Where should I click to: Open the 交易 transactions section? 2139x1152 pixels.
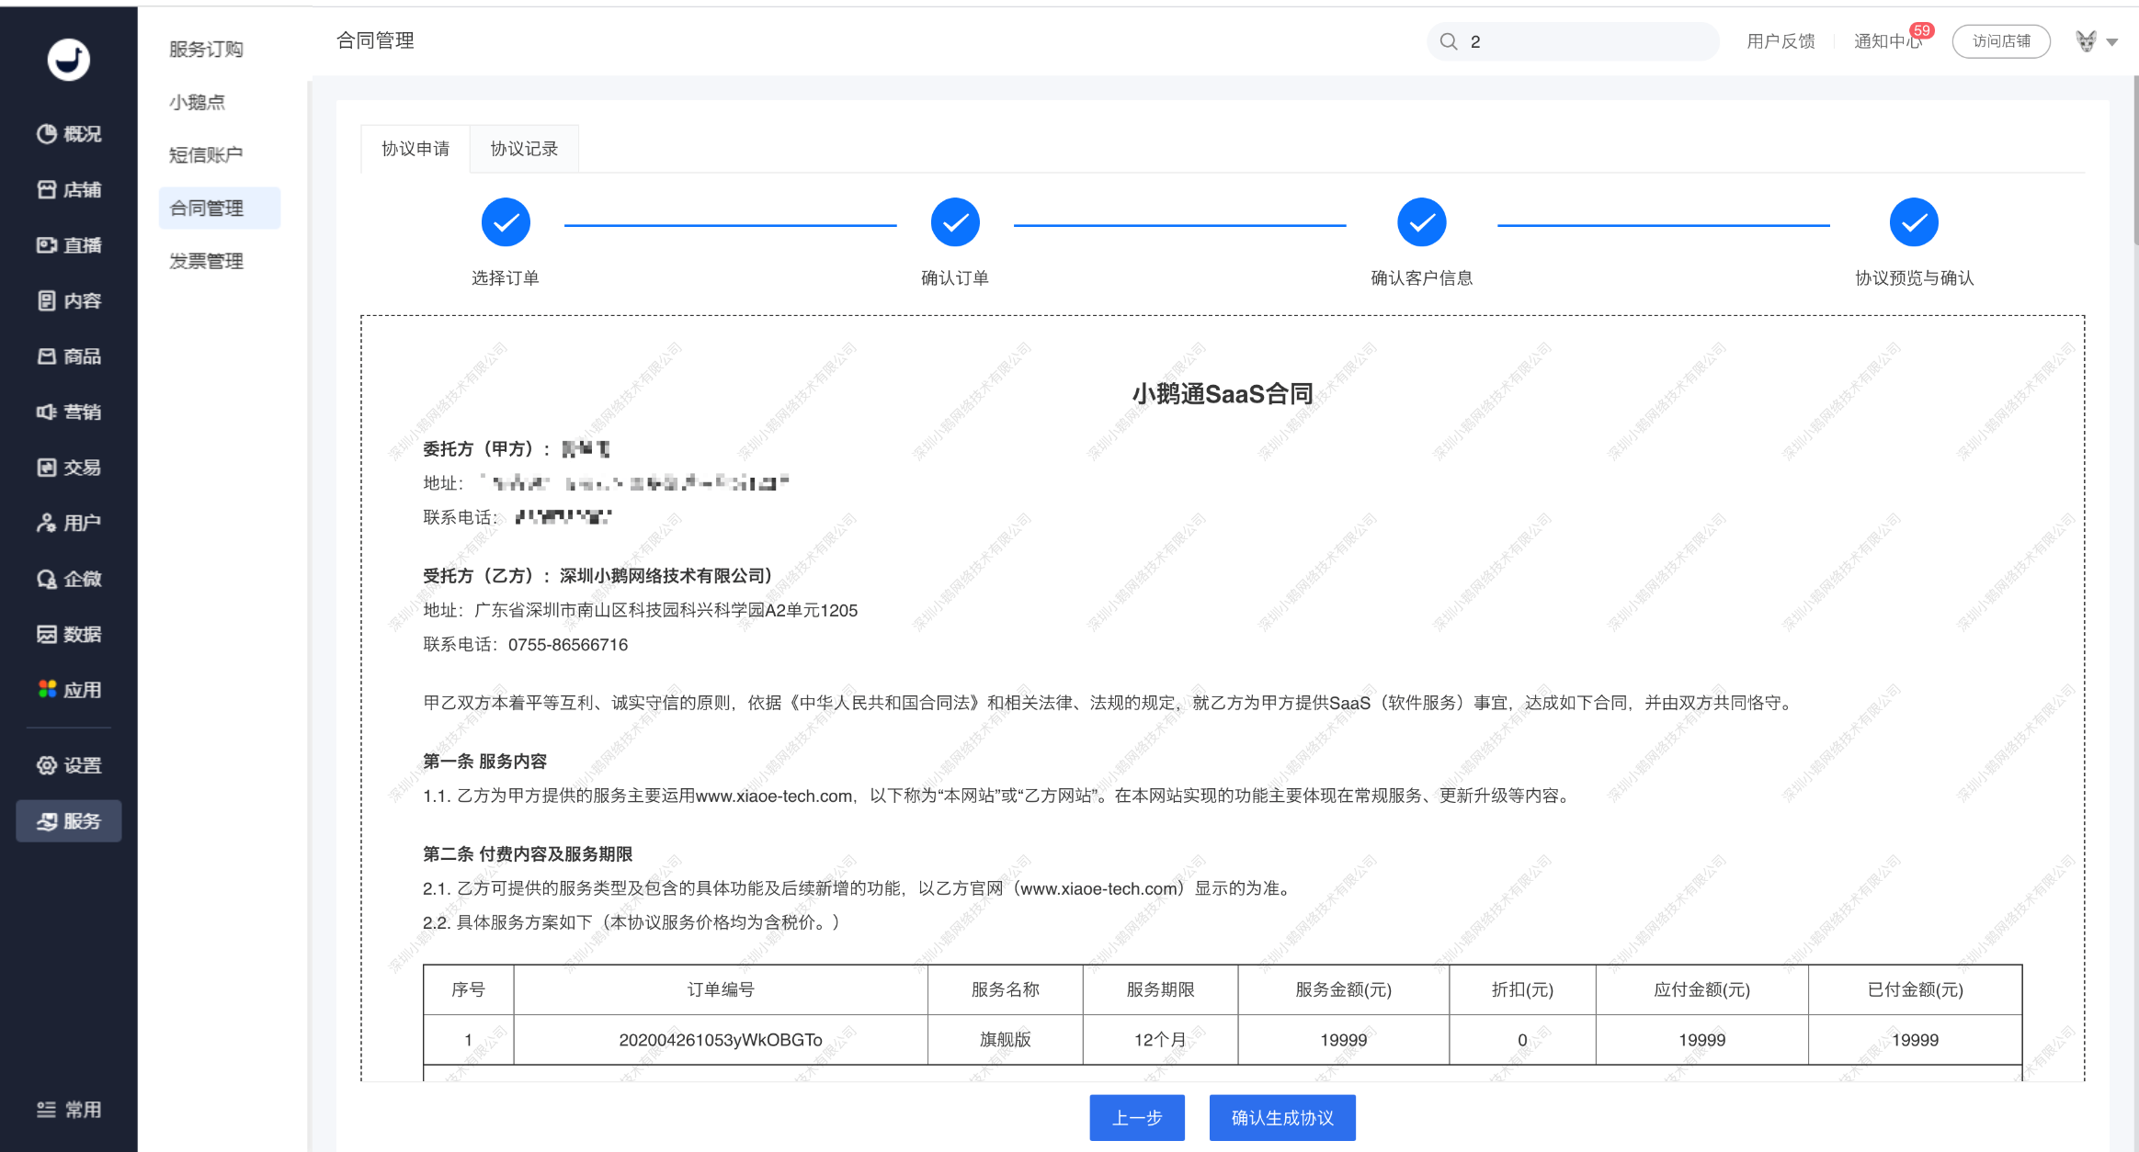[x=69, y=468]
